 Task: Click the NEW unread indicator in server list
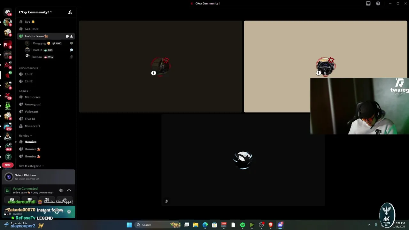click(x=8, y=165)
